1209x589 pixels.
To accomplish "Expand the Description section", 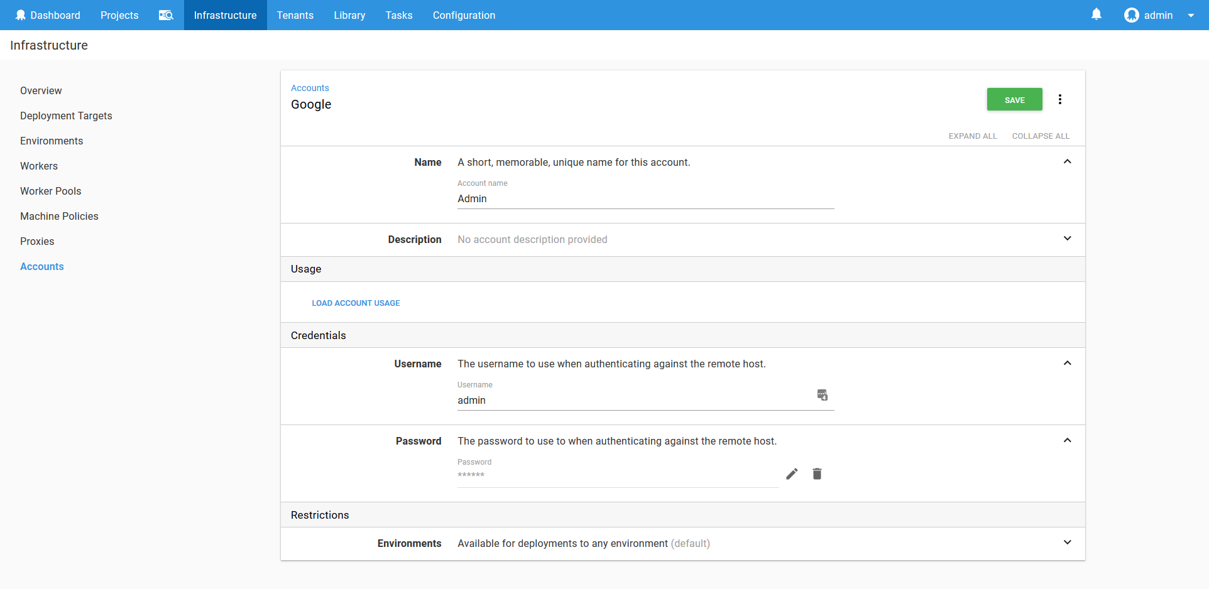I will point(1067,239).
